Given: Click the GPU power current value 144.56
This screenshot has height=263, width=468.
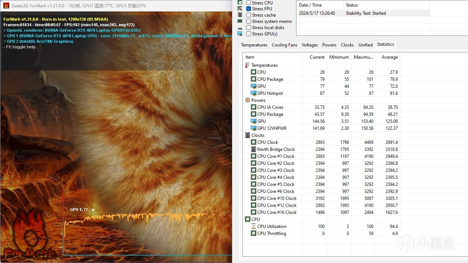Looking at the screenshot, I should [318, 121].
